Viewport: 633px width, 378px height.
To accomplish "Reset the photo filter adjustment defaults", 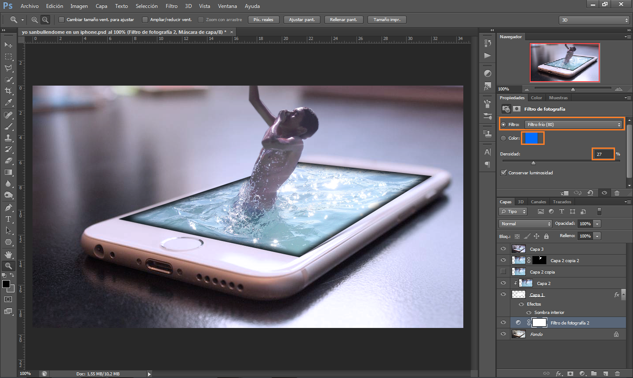I will (590, 193).
